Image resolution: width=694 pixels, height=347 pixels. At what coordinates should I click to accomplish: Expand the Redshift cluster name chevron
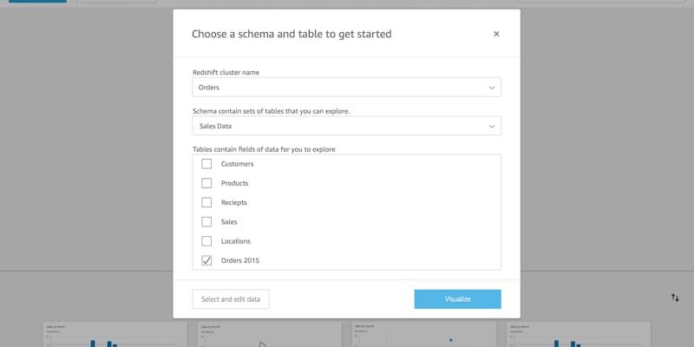(492, 88)
